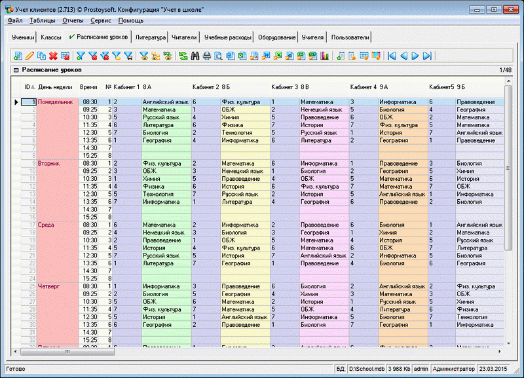Refresh table with green arrows icon

click(183, 56)
